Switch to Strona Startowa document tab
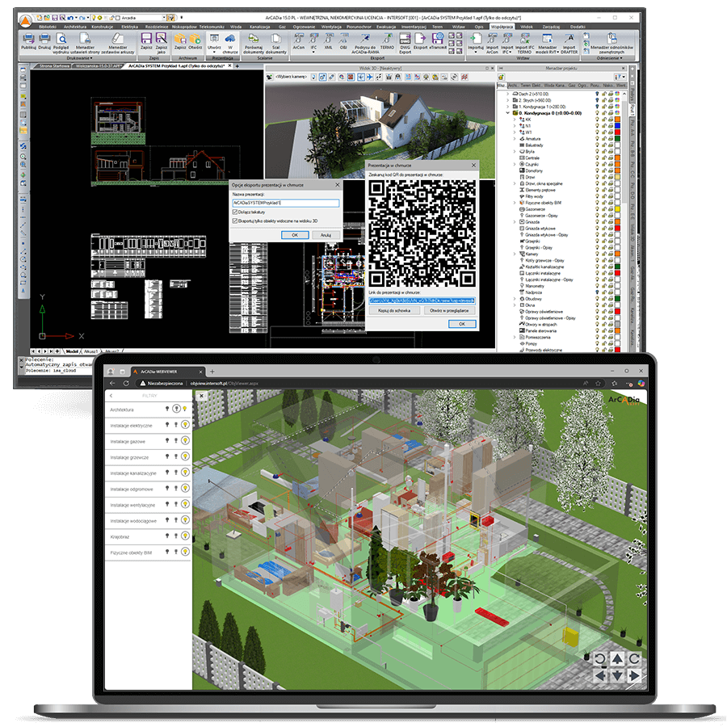This screenshot has height=727, width=727. (54, 66)
